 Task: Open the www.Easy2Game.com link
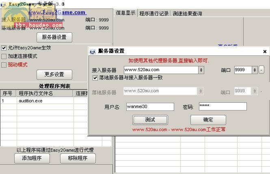(57, 13)
